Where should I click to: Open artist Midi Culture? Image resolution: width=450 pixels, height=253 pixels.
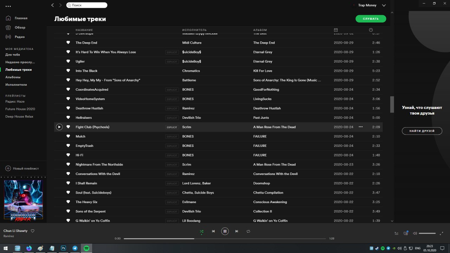coord(192,43)
